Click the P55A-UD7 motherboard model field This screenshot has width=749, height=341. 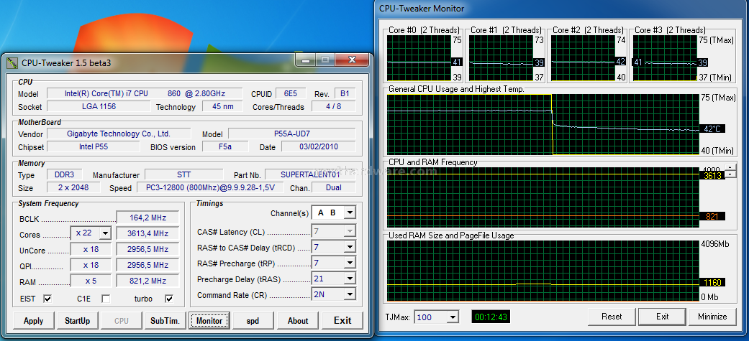pos(292,134)
